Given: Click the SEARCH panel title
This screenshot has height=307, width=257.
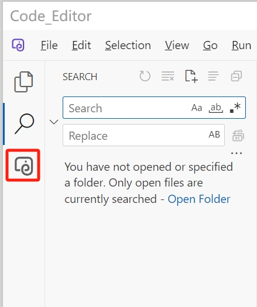Looking at the screenshot, I should [80, 77].
